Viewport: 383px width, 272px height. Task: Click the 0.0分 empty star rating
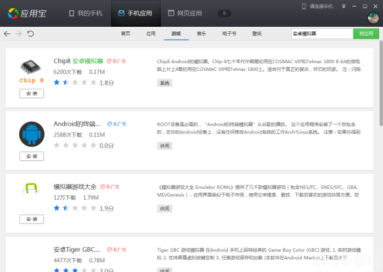[84, 146]
